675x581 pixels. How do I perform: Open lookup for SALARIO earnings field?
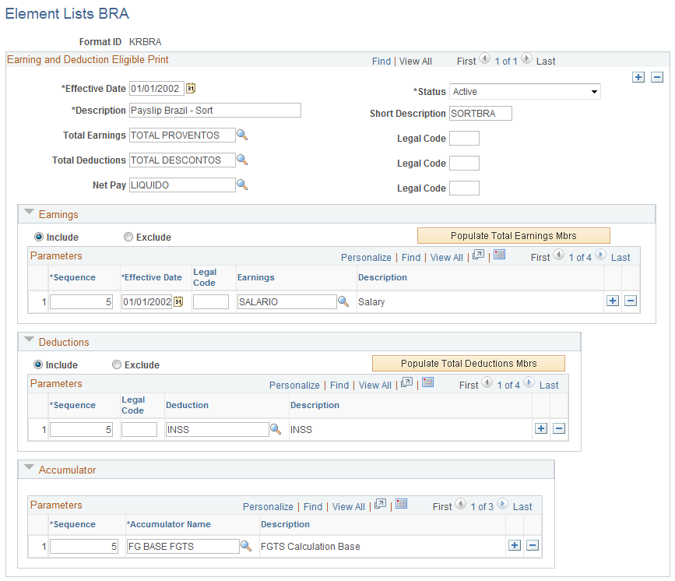pos(343,301)
